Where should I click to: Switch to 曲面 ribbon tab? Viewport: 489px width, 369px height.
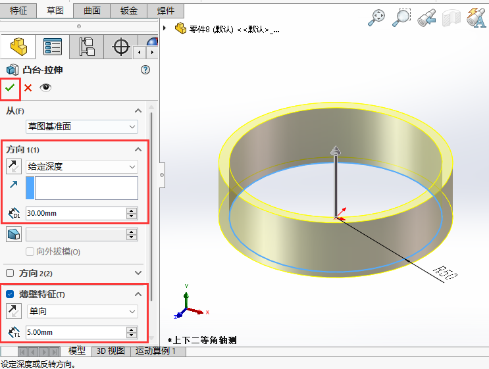coord(92,11)
